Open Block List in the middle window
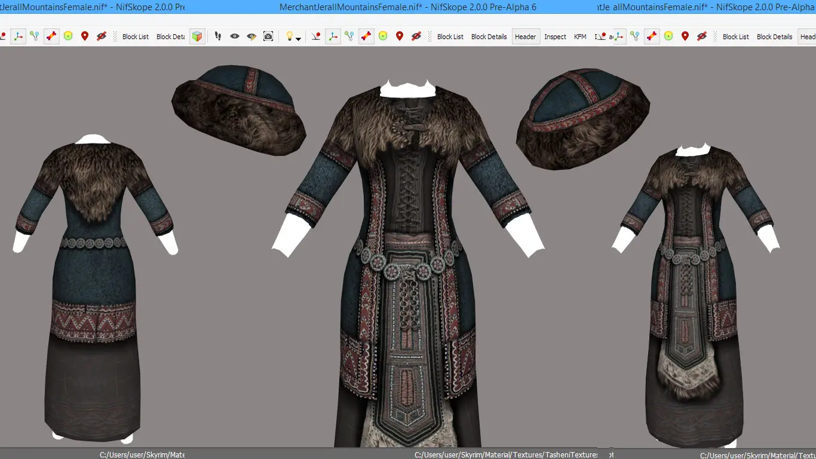Viewport: 816px width, 459px height. point(450,36)
